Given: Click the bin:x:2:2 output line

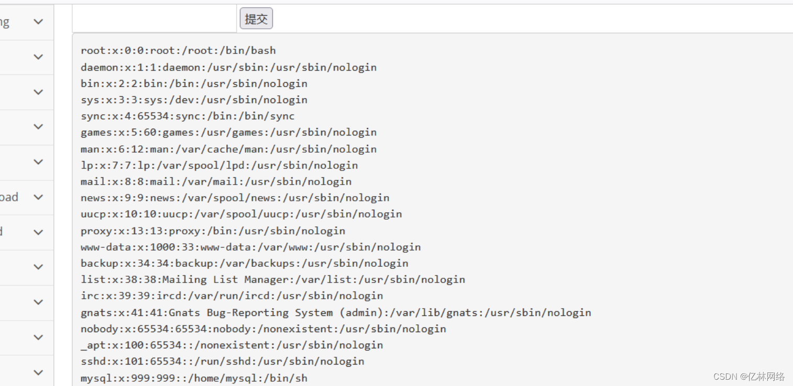Looking at the screenshot, I should pos(194,83).
